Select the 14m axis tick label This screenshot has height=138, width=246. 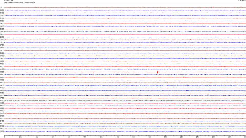117,137
